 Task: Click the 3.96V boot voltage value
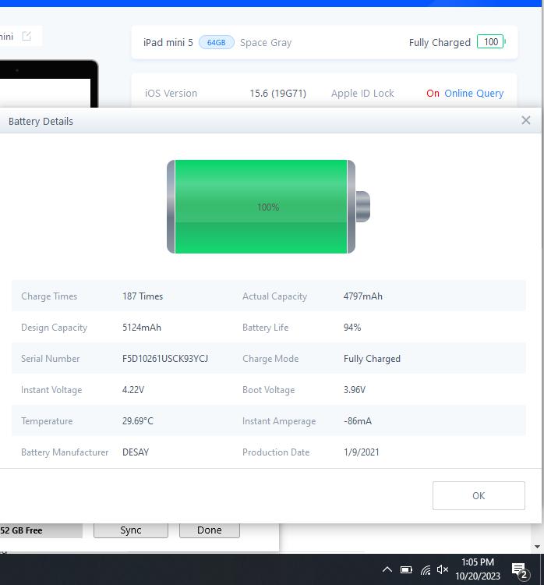tap(354, 390)
